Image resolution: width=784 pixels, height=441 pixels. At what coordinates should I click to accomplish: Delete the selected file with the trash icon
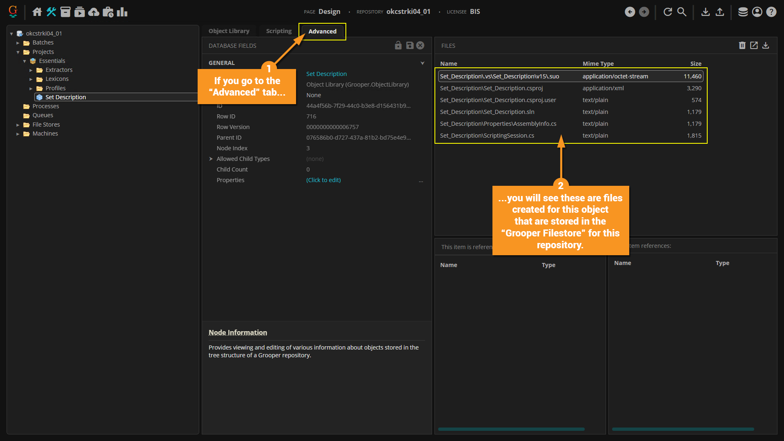(742, 45)
